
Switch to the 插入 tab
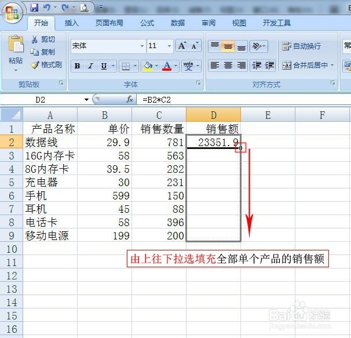[72, 23]
